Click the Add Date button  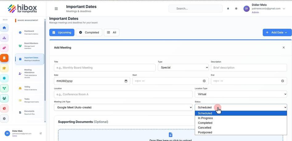click(x=277, y=32)
